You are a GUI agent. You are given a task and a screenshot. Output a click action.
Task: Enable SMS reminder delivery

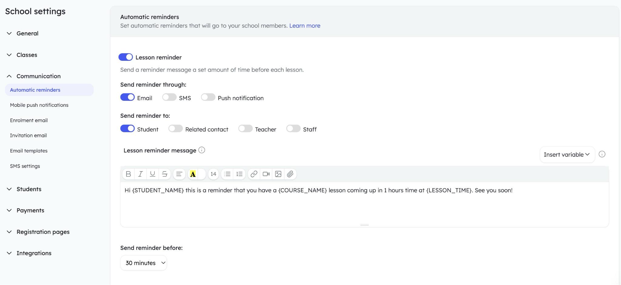point(169,97)
